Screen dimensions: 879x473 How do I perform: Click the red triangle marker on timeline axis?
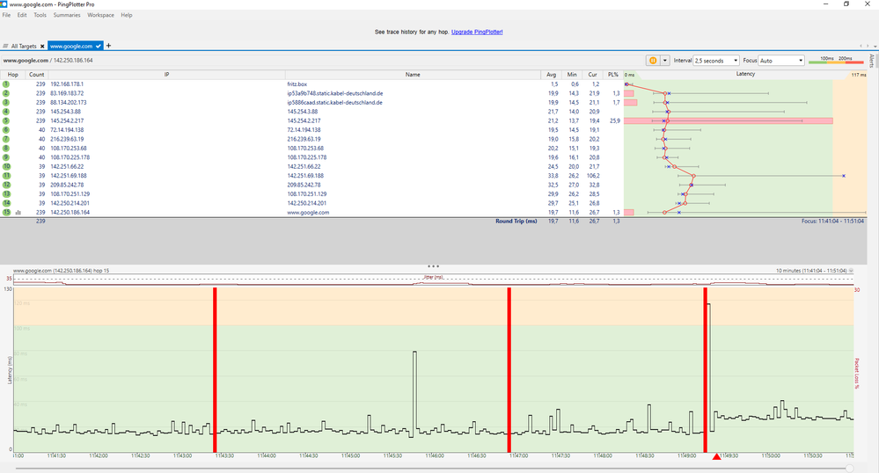(716, 457)
